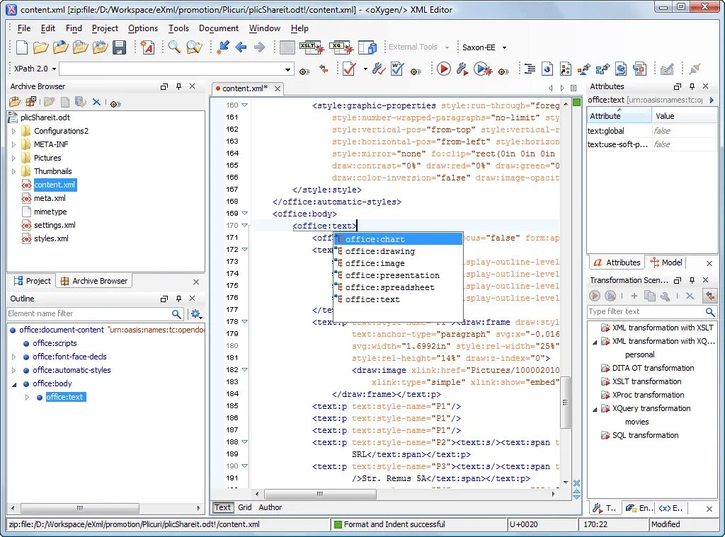Switch to the Model tab
Screen dimensions: 725x537
pos(666,262)
